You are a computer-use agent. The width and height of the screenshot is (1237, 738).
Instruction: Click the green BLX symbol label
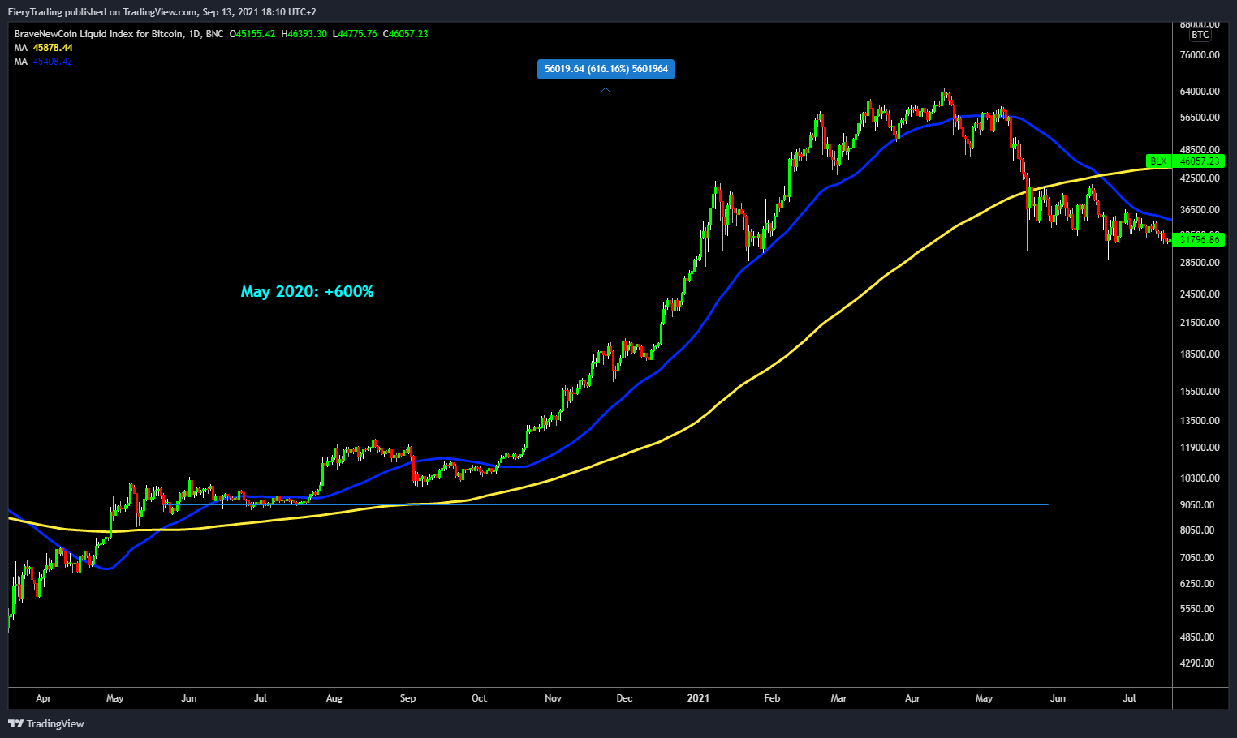[1158, 161]
